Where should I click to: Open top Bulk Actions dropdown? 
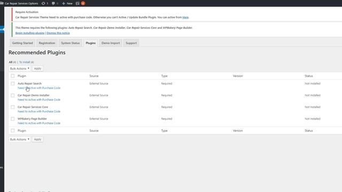(20, 69)
